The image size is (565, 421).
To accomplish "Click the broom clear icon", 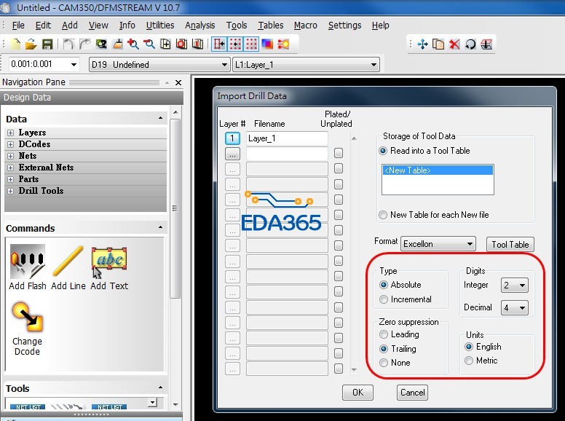I will pyautogui.click(x=117, y=44).
